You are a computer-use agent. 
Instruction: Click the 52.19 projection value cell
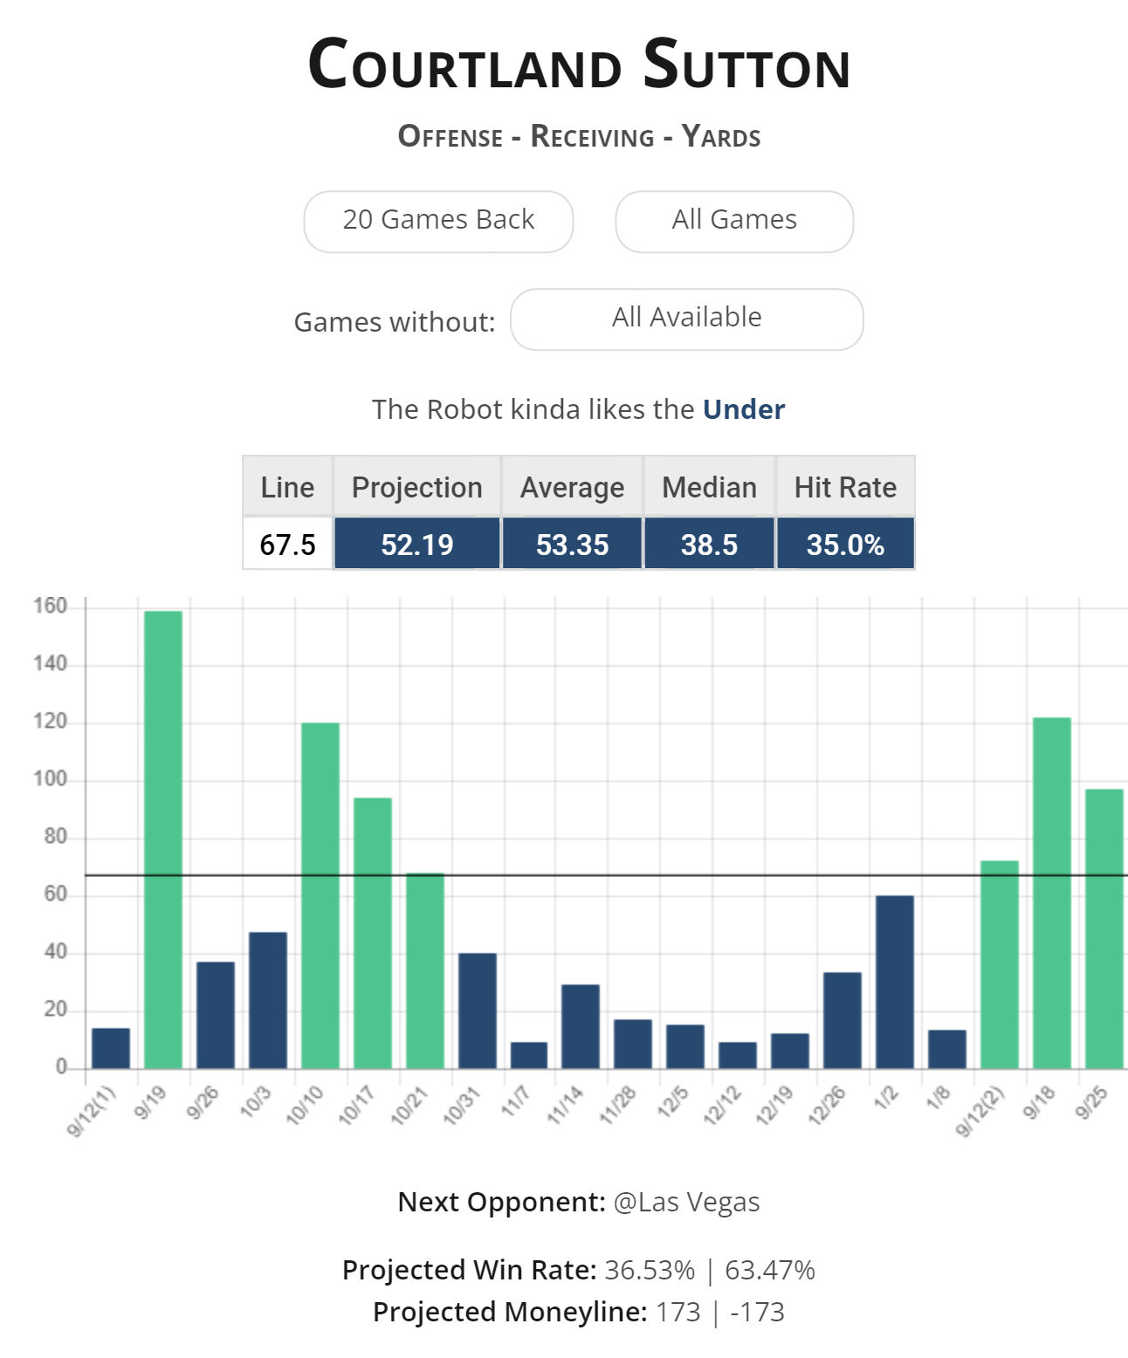pyautogui.click(x=416, y=545)
